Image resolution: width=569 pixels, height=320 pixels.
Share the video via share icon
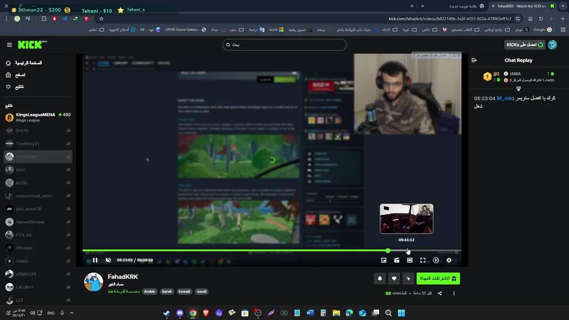tap(440, 293)
